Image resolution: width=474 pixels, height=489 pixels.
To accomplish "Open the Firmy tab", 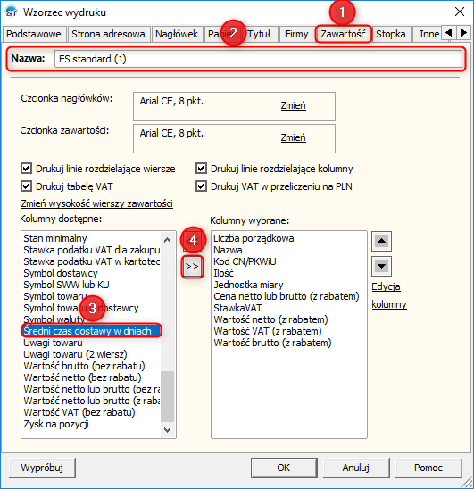I will [x=296, y=34].
